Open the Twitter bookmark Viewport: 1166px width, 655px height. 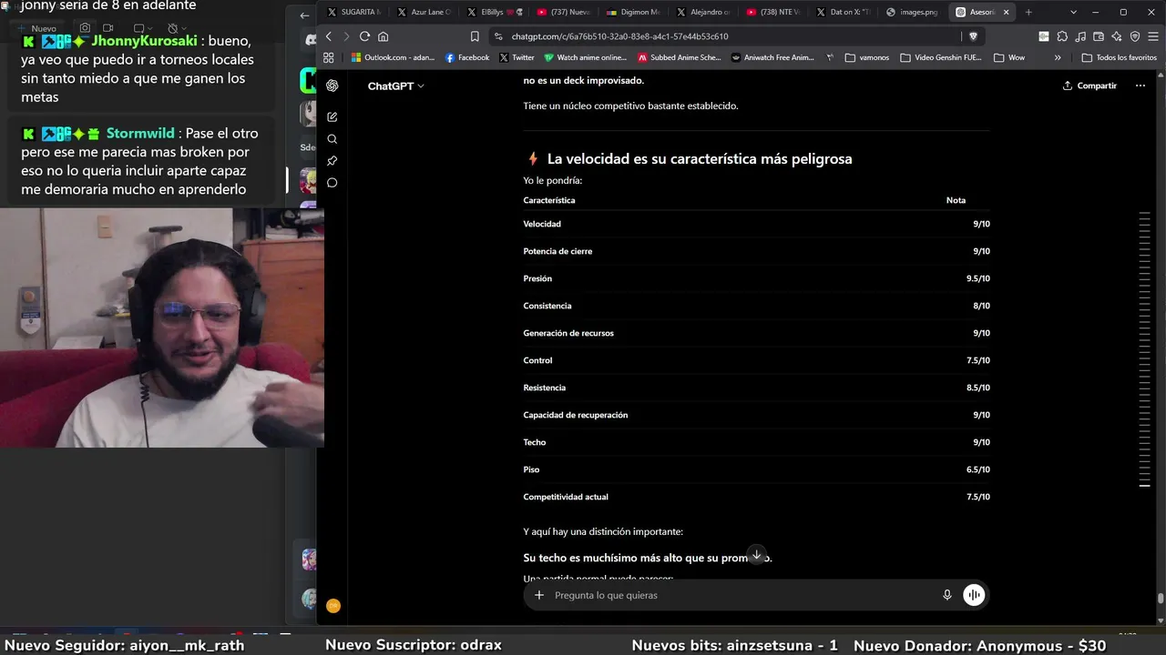coord(517,57)
